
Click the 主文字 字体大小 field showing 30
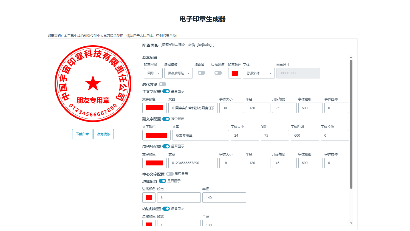(232, 108)
